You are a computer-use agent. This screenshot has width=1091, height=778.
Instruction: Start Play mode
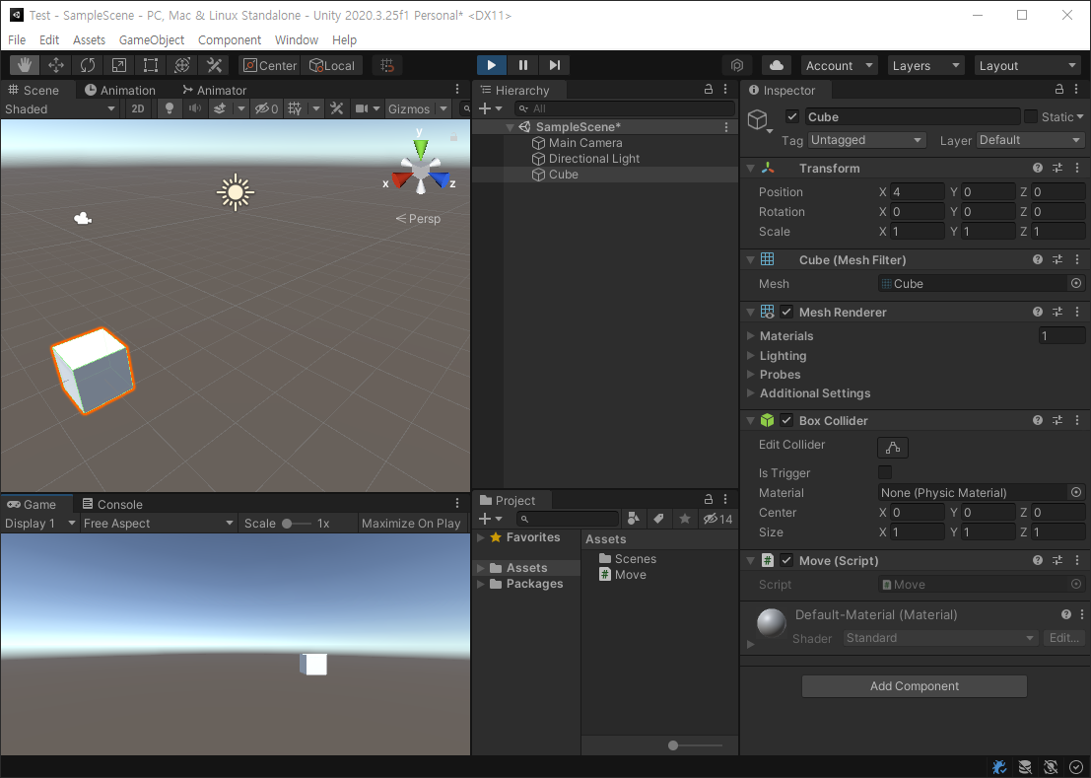pyautogui.click(x=491, y=65)
